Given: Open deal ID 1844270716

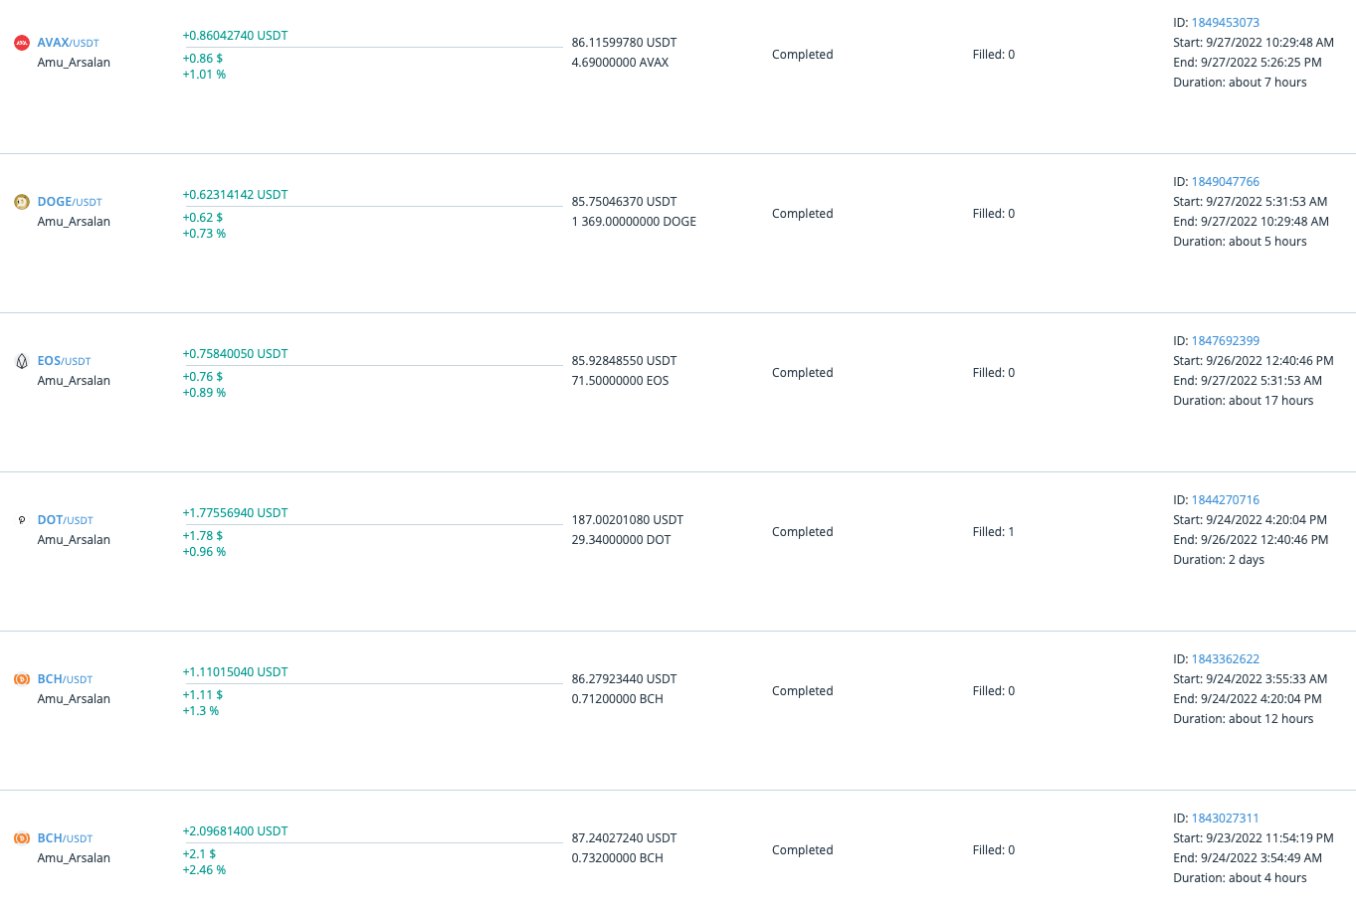Looking at the screenshot, I should tap(1226, 500).
